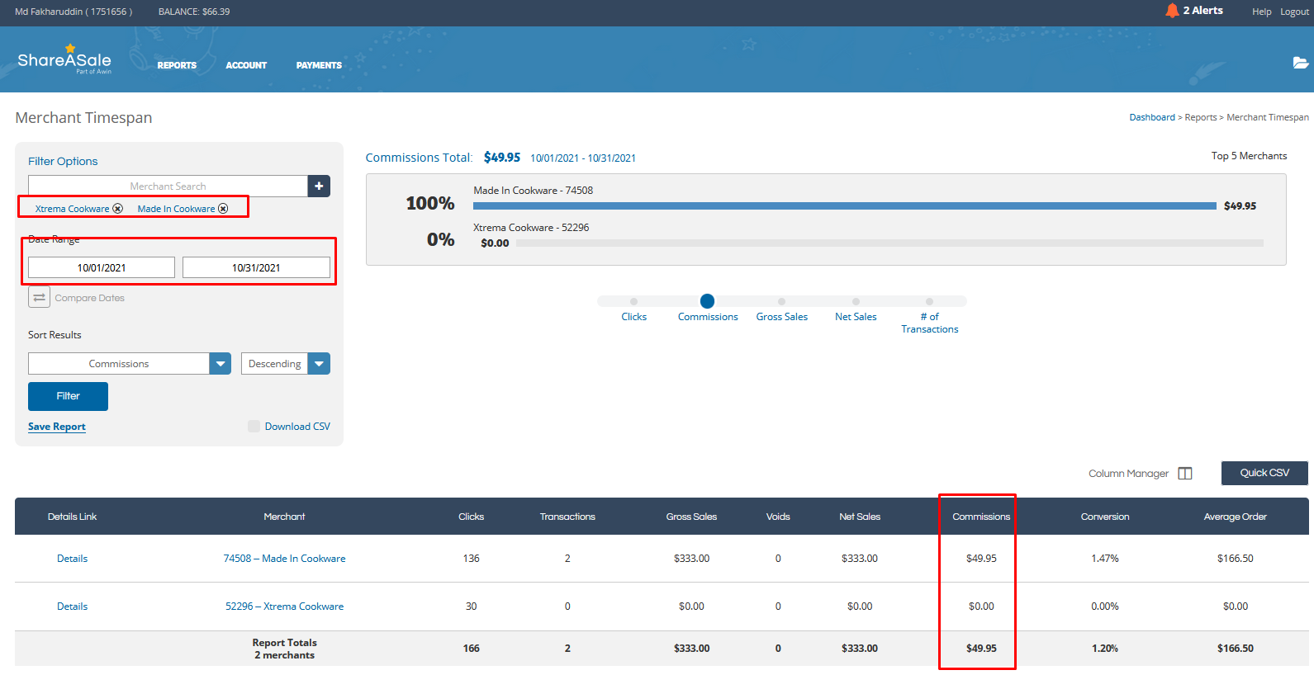Click the Report Totals 166 clicks cell
Viewport: 1314px width, 675px height.
point(471,649)
